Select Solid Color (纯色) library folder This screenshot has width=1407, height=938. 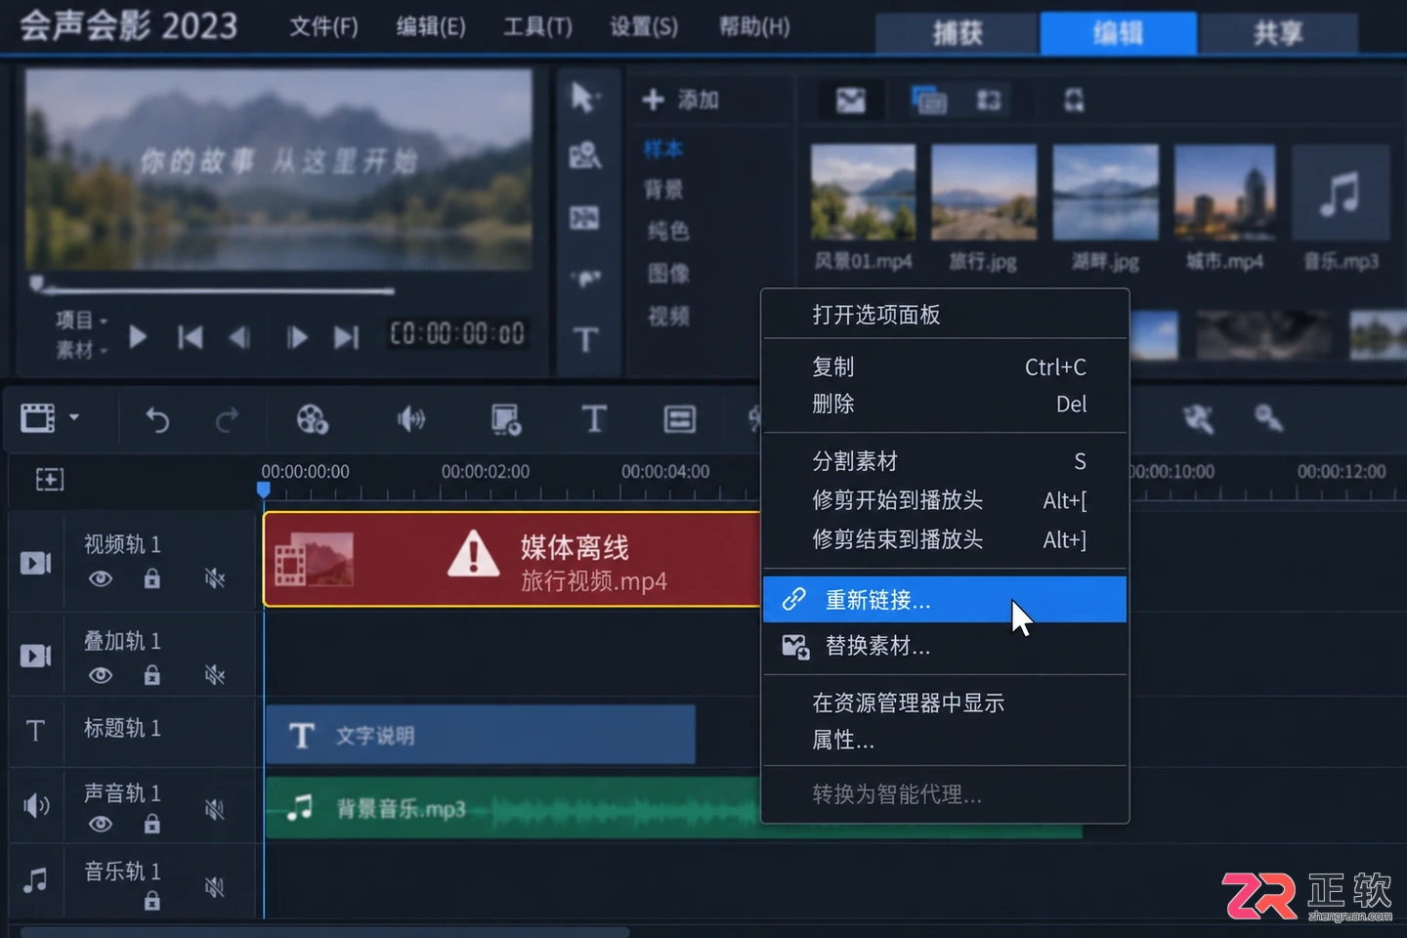click(x=668, y=231)
